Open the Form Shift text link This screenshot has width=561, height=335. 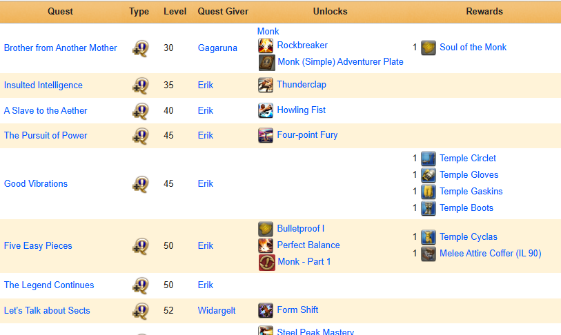pyautogui.click(x=297, y=310)
